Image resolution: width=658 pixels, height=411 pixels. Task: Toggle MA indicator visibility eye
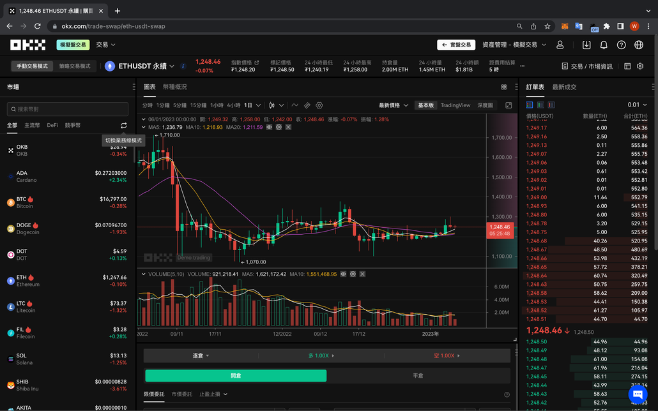click(x=269, y=127)
